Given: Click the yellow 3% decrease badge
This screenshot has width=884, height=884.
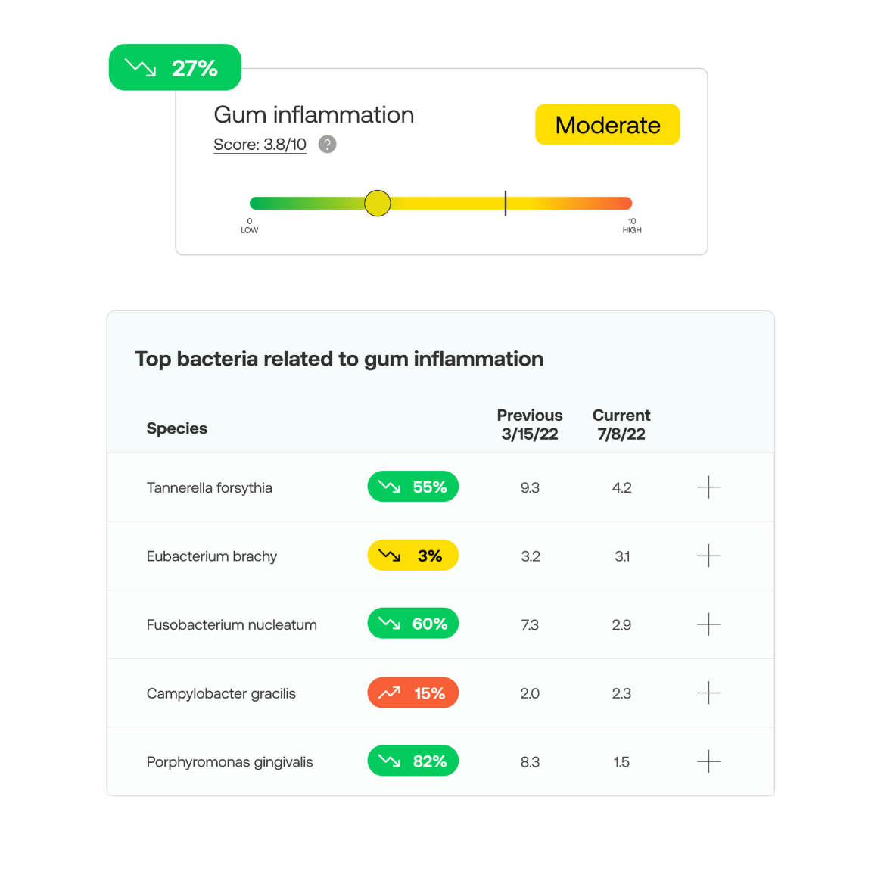Looking at the screenshot, I should click(x=412, y=556).
